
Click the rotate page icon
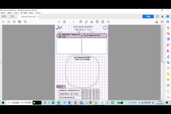(108, 22)
